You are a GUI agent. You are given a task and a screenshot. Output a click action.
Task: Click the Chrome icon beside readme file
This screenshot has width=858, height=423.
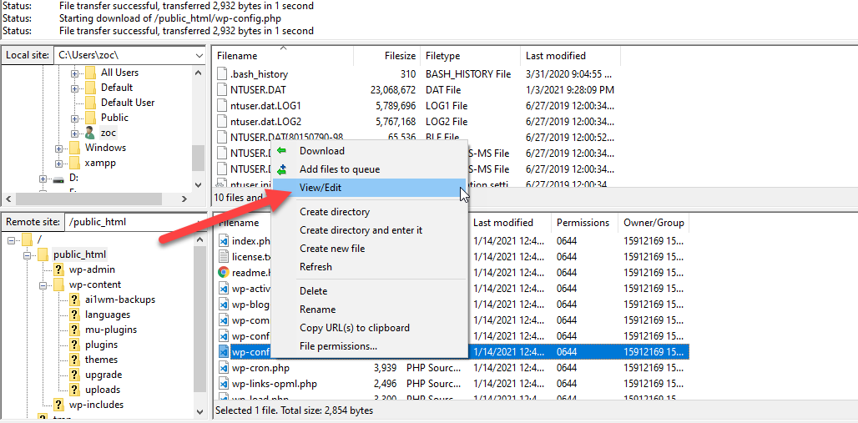[x=223, y=273]
